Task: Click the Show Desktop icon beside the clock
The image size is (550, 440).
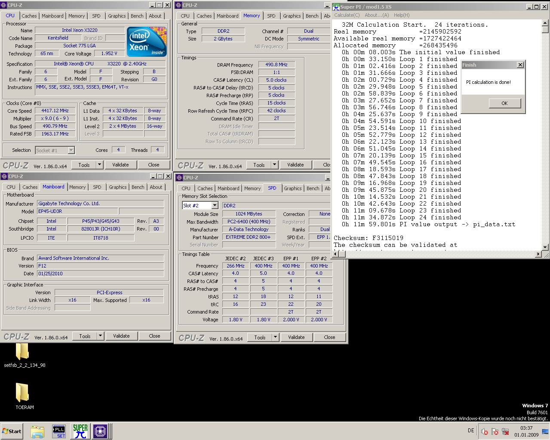Action: [545, 431]
